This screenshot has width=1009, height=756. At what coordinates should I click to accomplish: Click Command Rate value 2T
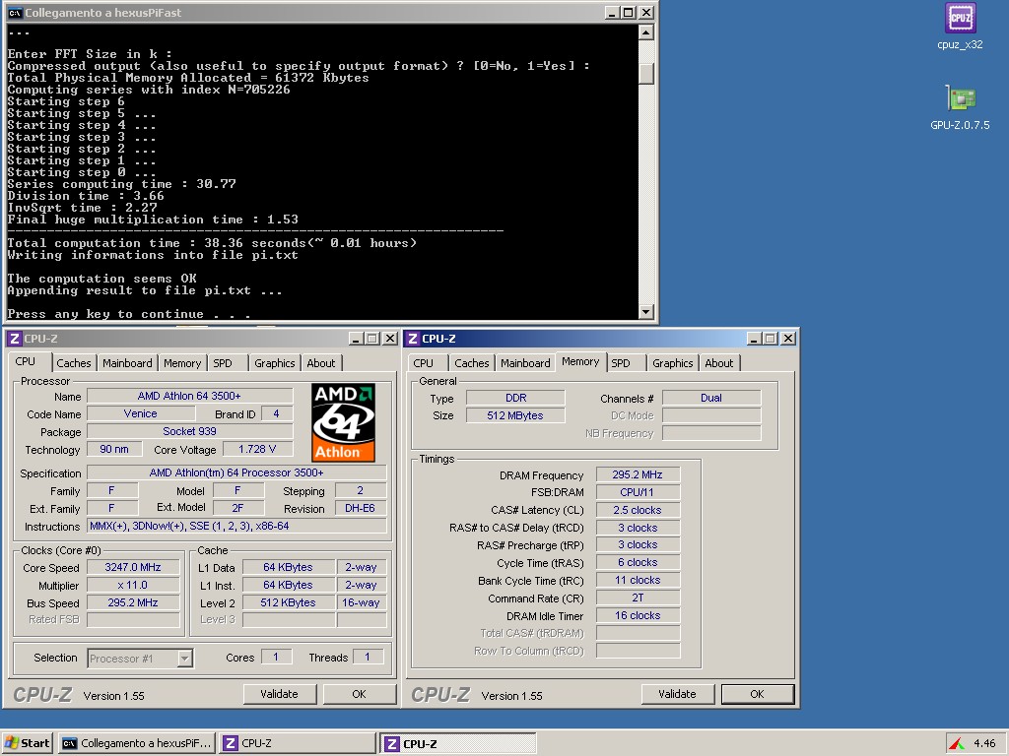click(x=638, y=598)
